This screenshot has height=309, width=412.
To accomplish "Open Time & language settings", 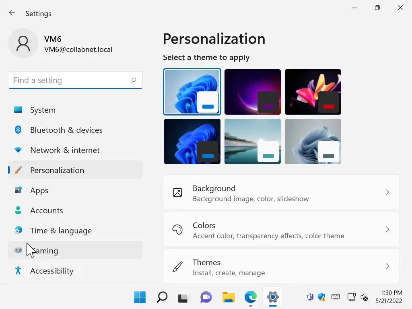I will pyautogui.click(x=75, y=231).
